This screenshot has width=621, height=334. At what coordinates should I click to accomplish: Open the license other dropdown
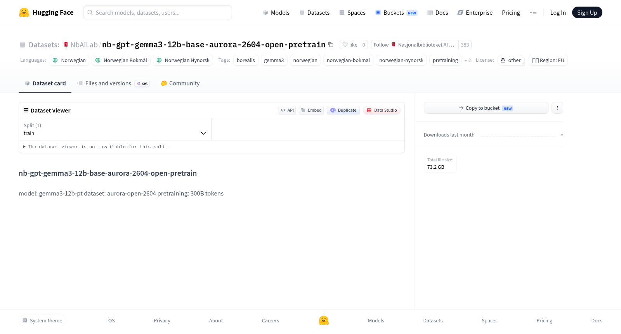(x=511, y=60)
